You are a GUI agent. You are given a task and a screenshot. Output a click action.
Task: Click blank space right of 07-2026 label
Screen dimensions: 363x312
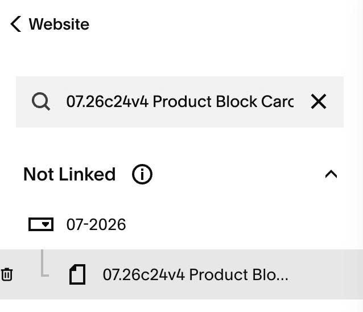tap(232, 224)
